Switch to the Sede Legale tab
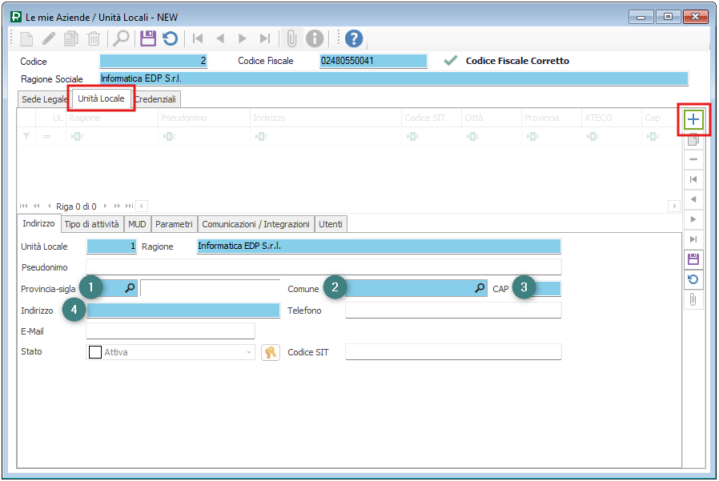Viewport: 719px width, 481px height. [x=45, y=99]
